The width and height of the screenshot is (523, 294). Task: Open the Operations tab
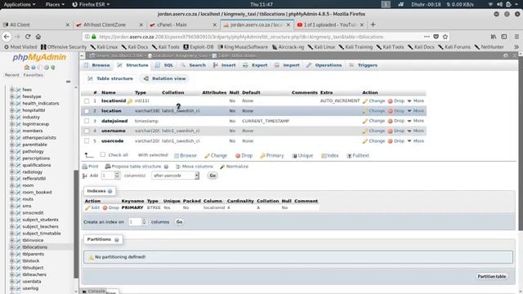pyautogui.click(x=324, y=65)
